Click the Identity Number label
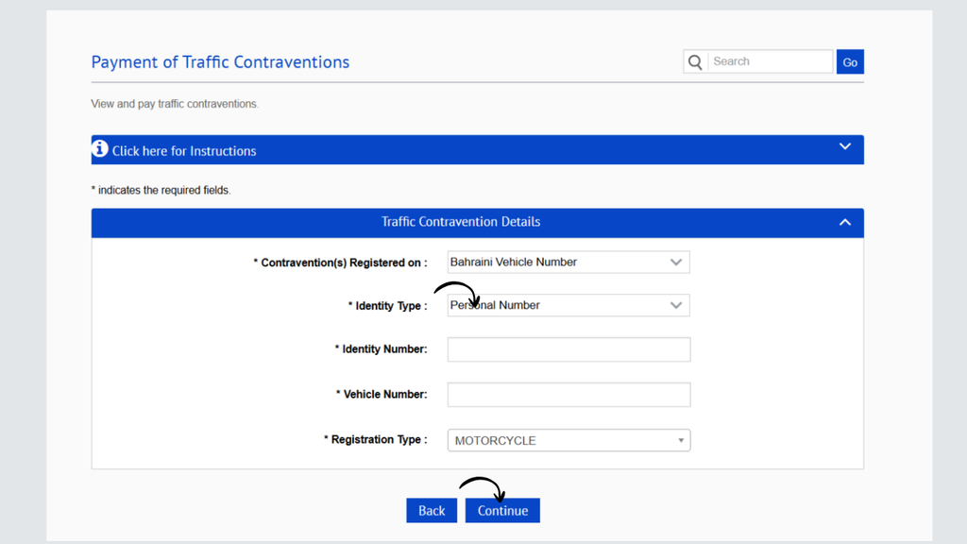967x544 pixels. point(382,349)
